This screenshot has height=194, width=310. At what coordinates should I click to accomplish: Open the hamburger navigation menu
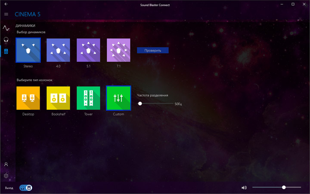pos(6,14)
